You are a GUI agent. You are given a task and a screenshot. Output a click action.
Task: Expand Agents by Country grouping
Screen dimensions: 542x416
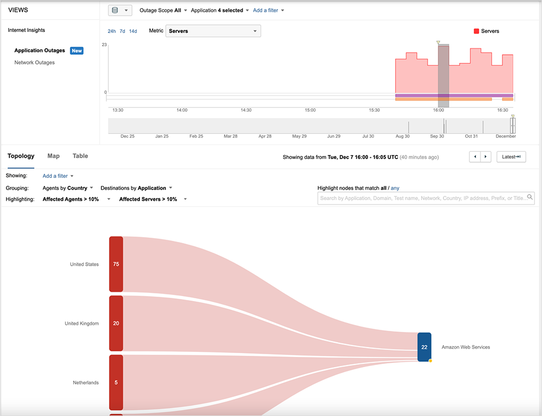coord(68,188)
